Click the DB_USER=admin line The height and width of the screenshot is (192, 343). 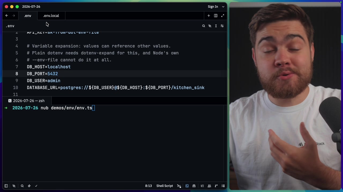44,81
